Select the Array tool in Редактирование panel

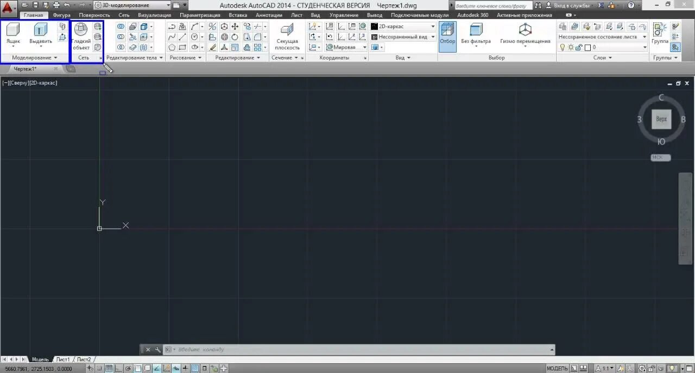click(257, 47)
